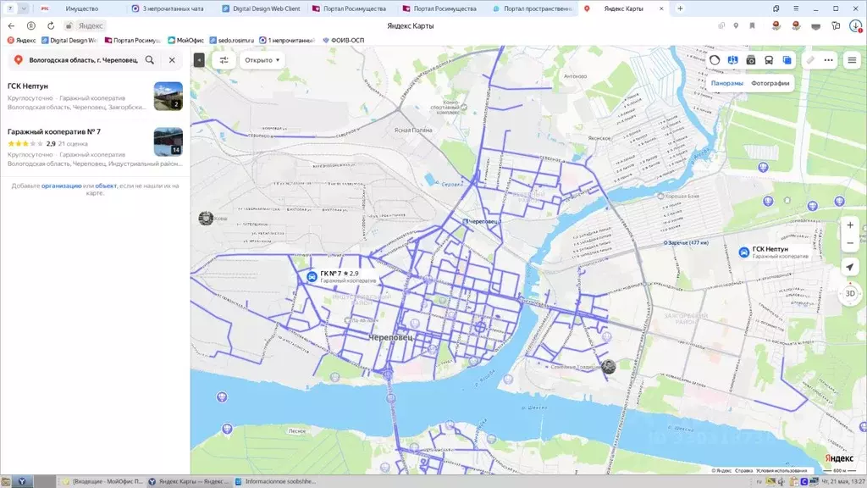Image resolution: width=867 pixels, height=488 pixels.
Task: Click the Yandex home Я icon
Action: [x=31, y=25]
